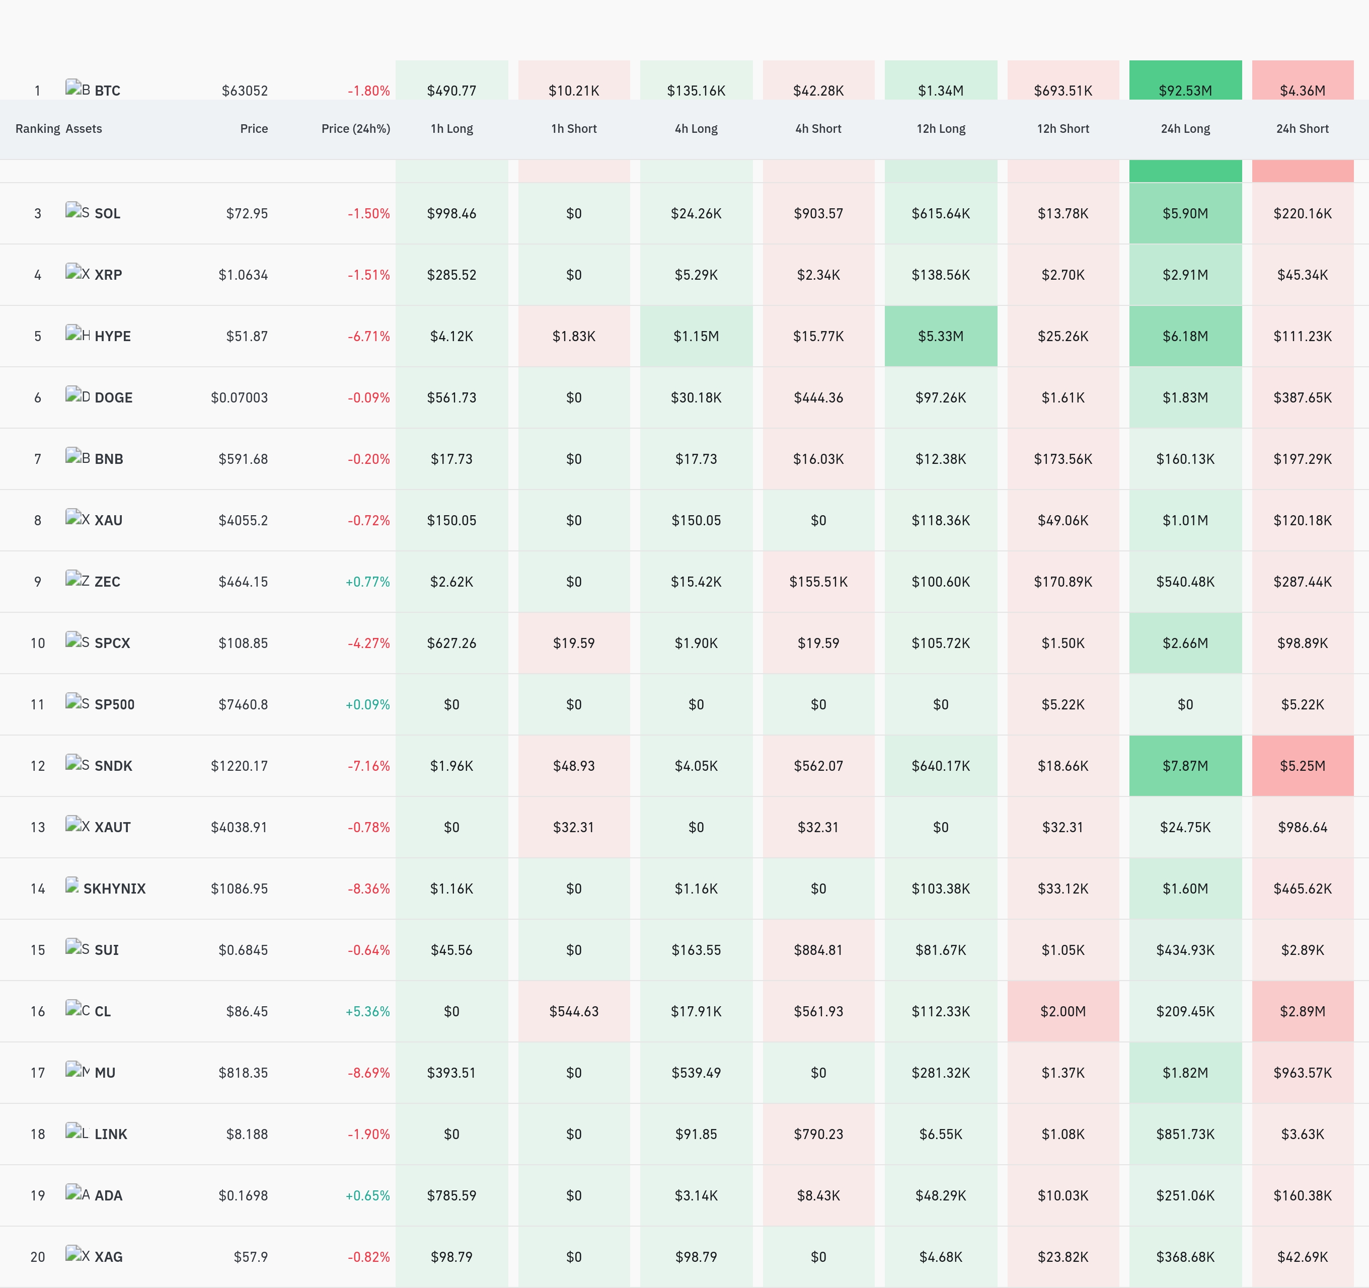1369x1288 pixels.
Task: Open the DOGE asset name link
Action: tap(114, 397)
